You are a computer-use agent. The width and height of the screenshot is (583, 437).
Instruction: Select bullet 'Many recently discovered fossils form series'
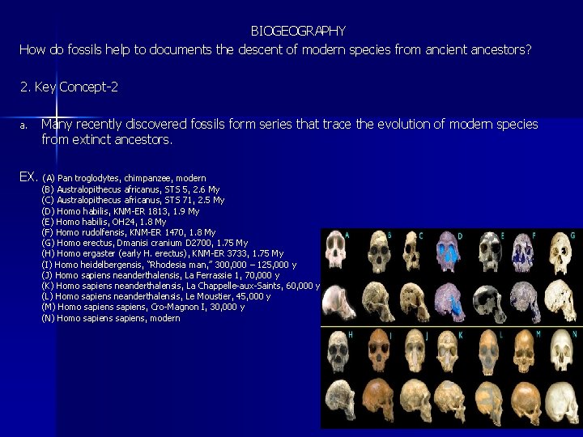[290, 124]
